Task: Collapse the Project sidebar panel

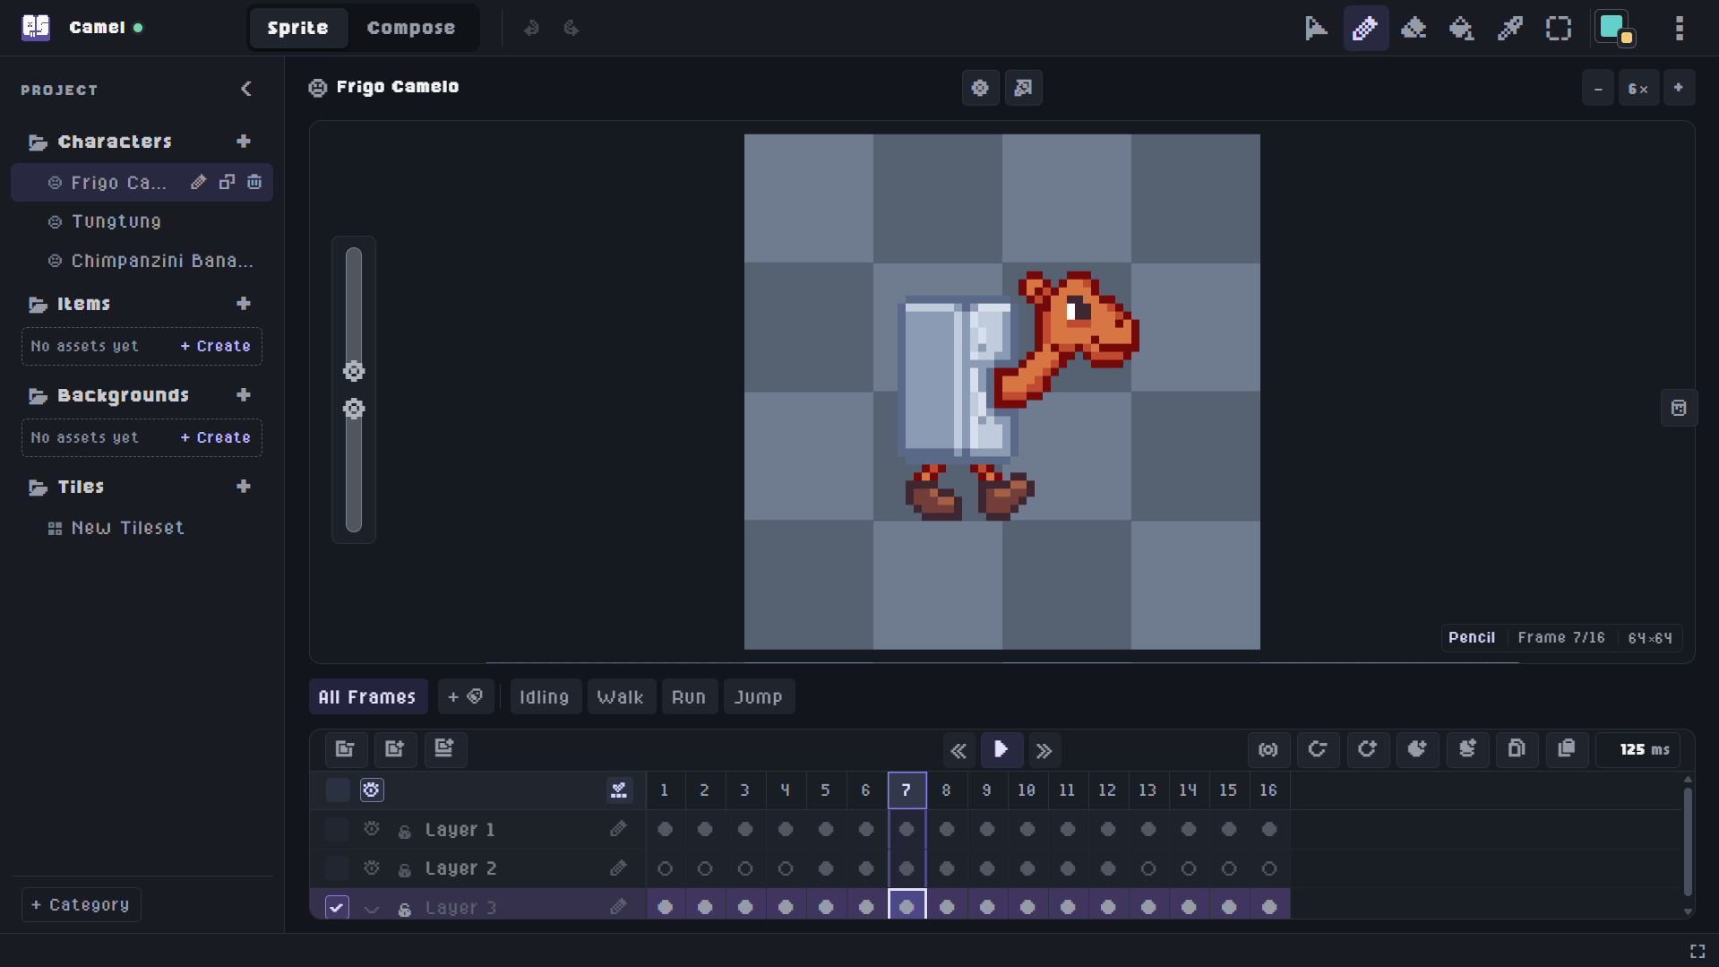Action: pyautogui.click(x=246, y=89)
